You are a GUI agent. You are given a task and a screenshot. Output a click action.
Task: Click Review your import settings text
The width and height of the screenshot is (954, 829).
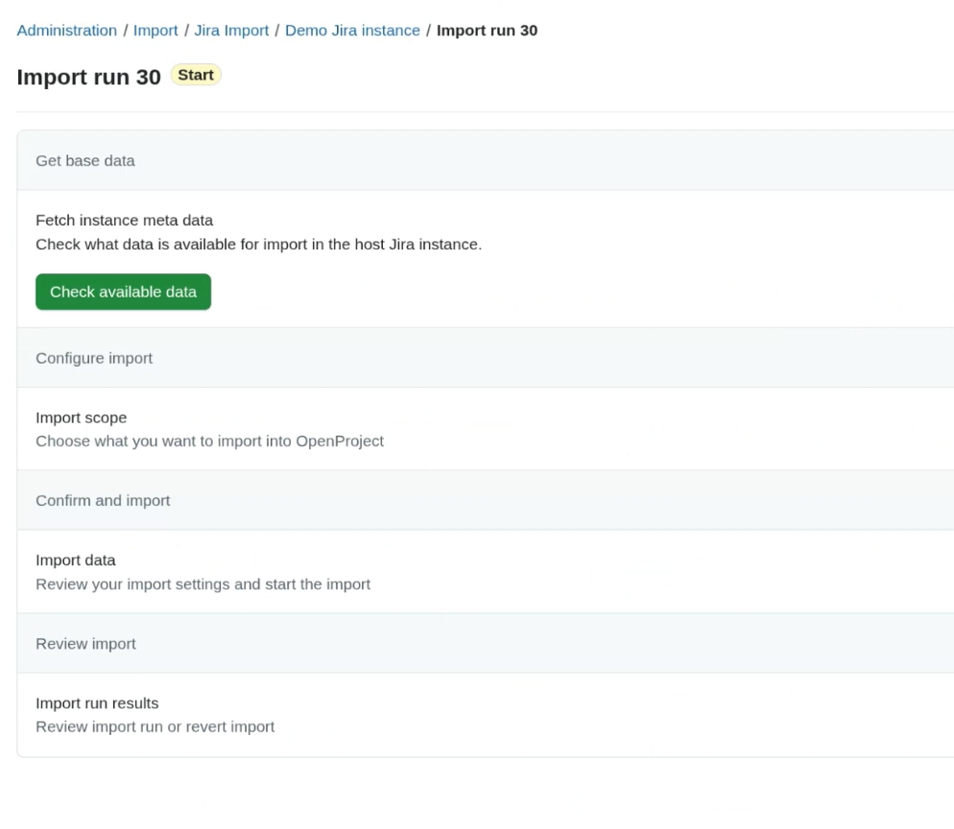point(203,583)
